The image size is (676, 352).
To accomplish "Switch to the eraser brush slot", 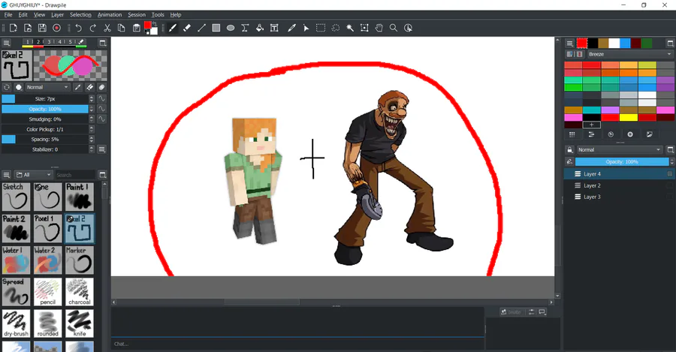I will pos(81,42).
